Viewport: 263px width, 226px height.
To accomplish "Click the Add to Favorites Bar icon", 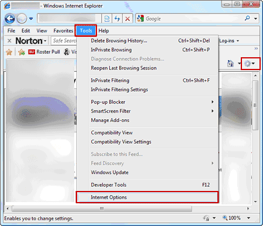I will [22, 52].
